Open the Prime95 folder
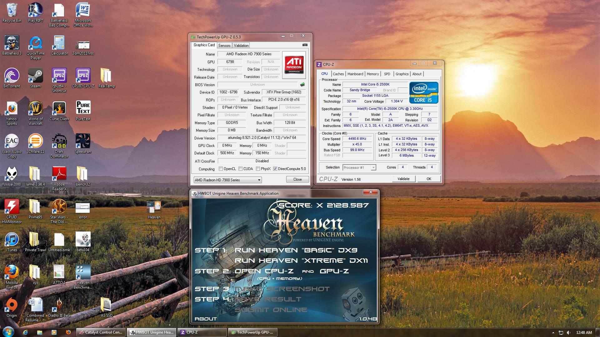 coord(36,209)
